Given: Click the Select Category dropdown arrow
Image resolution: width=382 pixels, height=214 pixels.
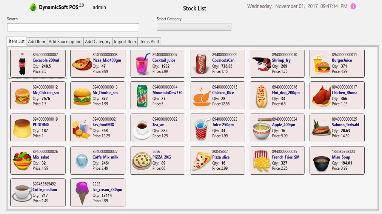Looking at the screenshot, I should pos(228,27).
